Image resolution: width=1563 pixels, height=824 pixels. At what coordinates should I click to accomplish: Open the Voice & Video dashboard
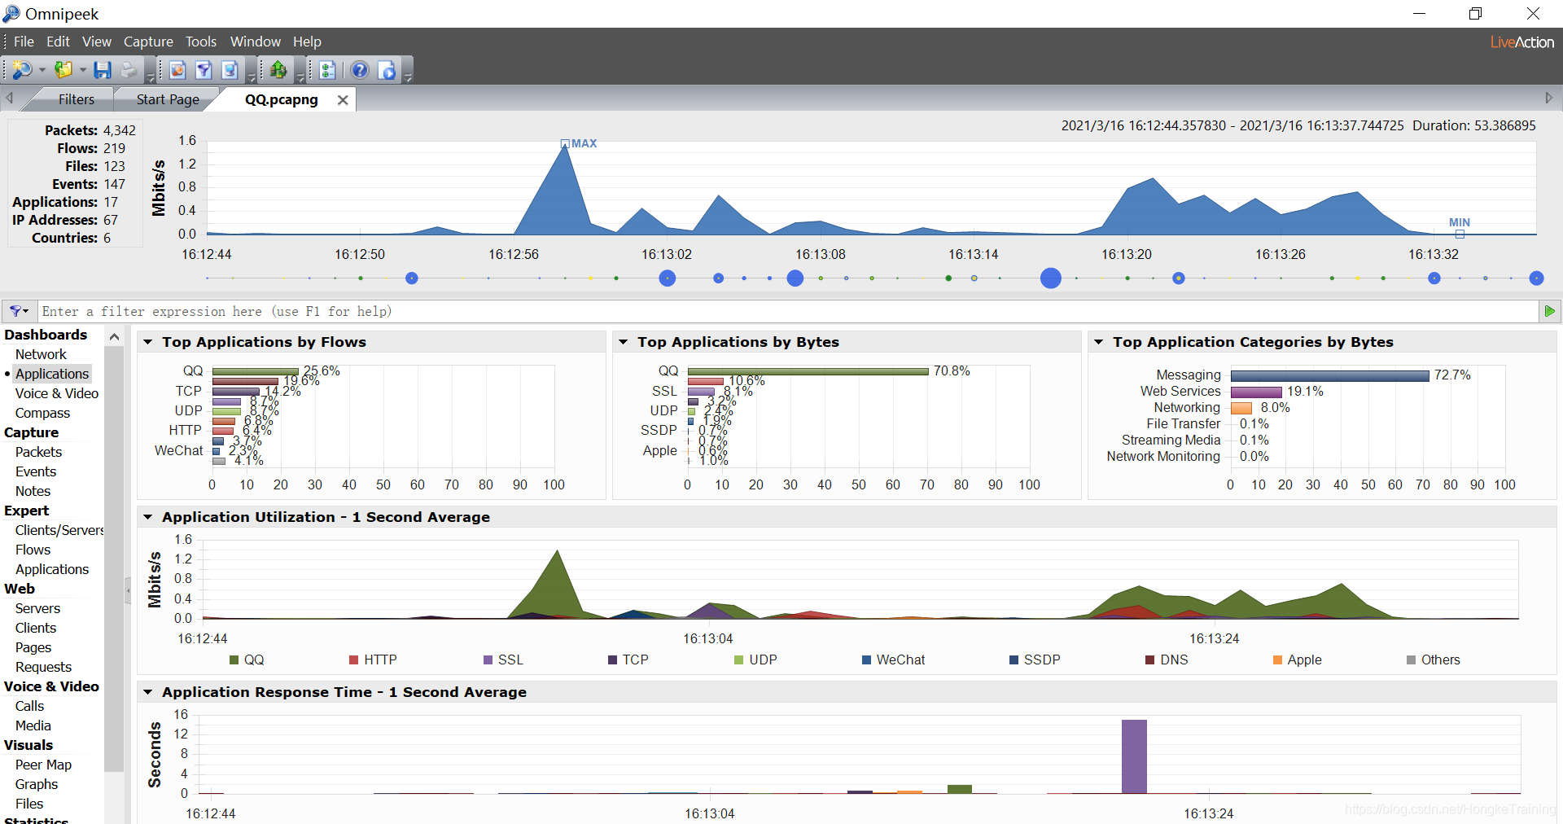57,393
